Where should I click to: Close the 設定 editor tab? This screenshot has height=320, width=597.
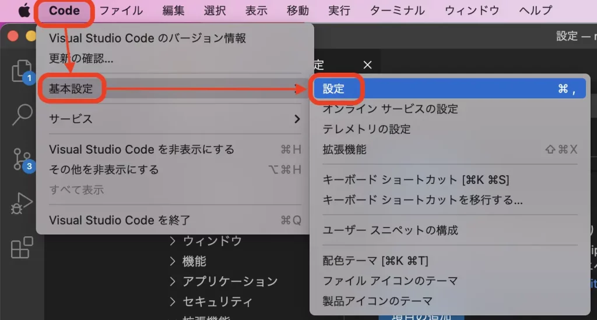click(x=367, y=65)
